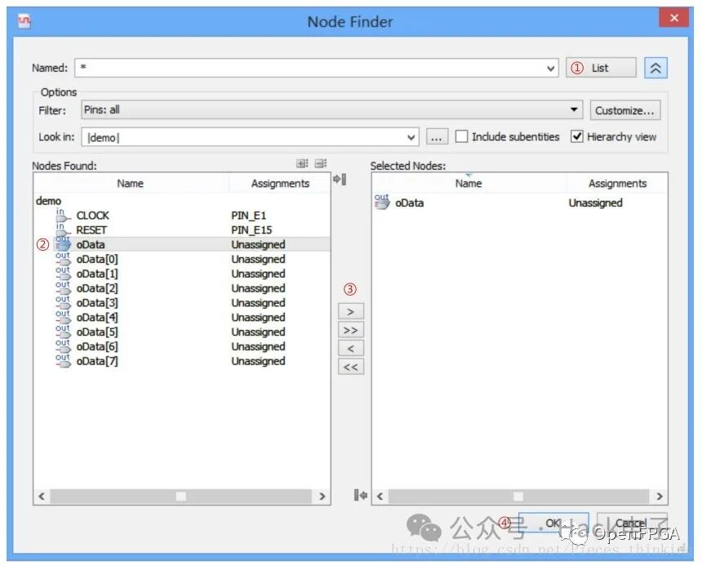Click the oData[7] output pin icon
This screenshot has height=566, width=702.
coord(63,360)
